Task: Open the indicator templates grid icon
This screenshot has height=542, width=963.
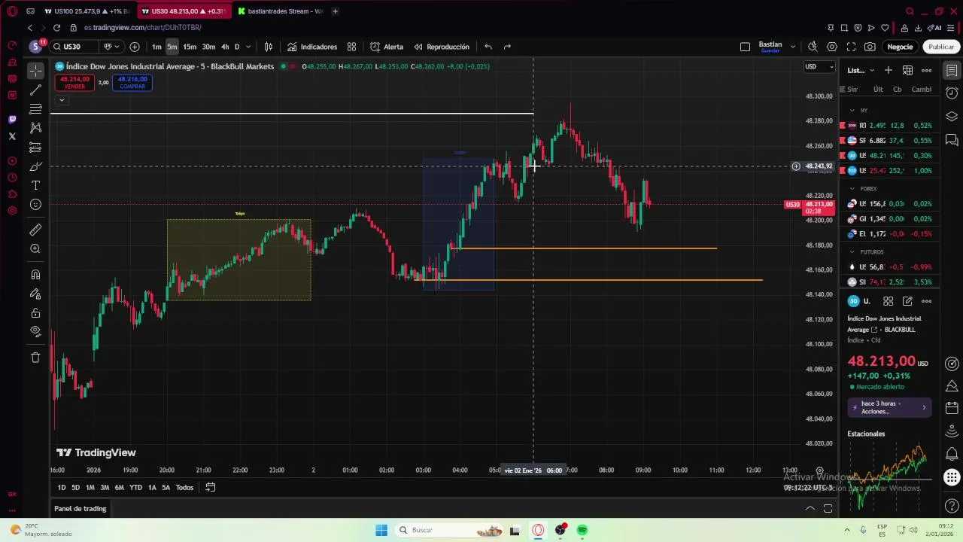Action: click(x=351, y=47)
